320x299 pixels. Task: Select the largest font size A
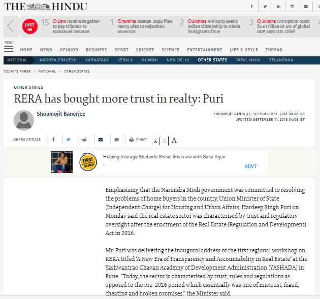[x=174, y=140]
